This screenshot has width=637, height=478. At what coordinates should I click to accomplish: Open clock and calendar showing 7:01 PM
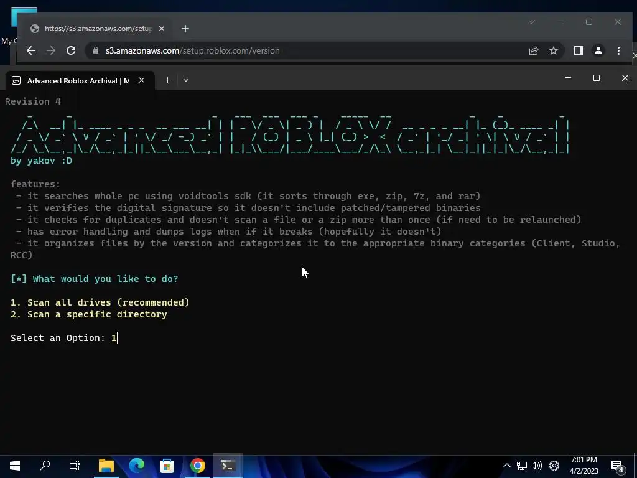[584, 466]
